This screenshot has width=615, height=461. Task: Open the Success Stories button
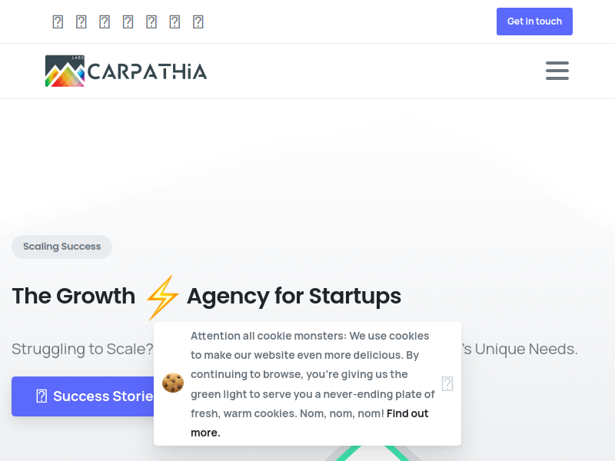pos(83,396)
